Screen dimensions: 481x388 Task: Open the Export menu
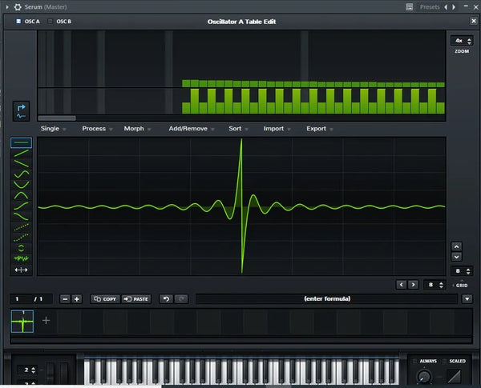(x=318, y=128)
